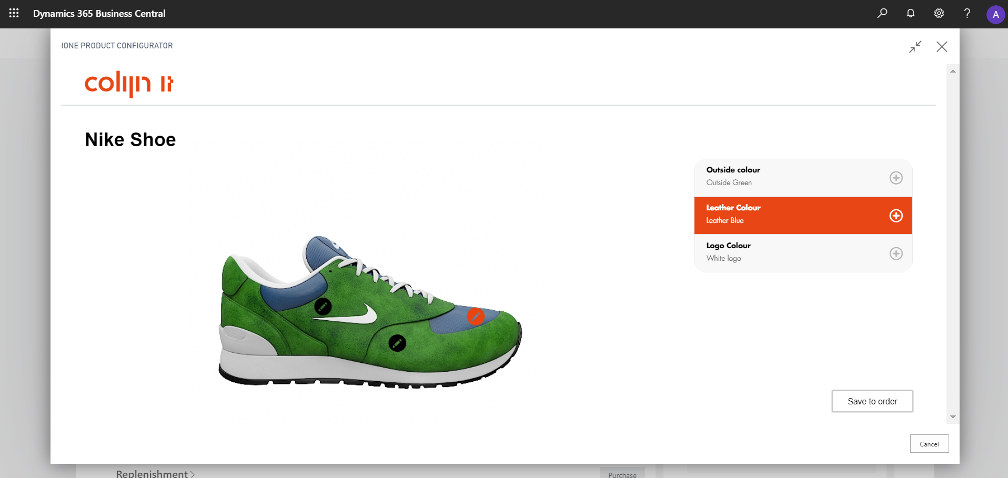Open help question mark
1008x478 pixels.
(x=967, y=13)
